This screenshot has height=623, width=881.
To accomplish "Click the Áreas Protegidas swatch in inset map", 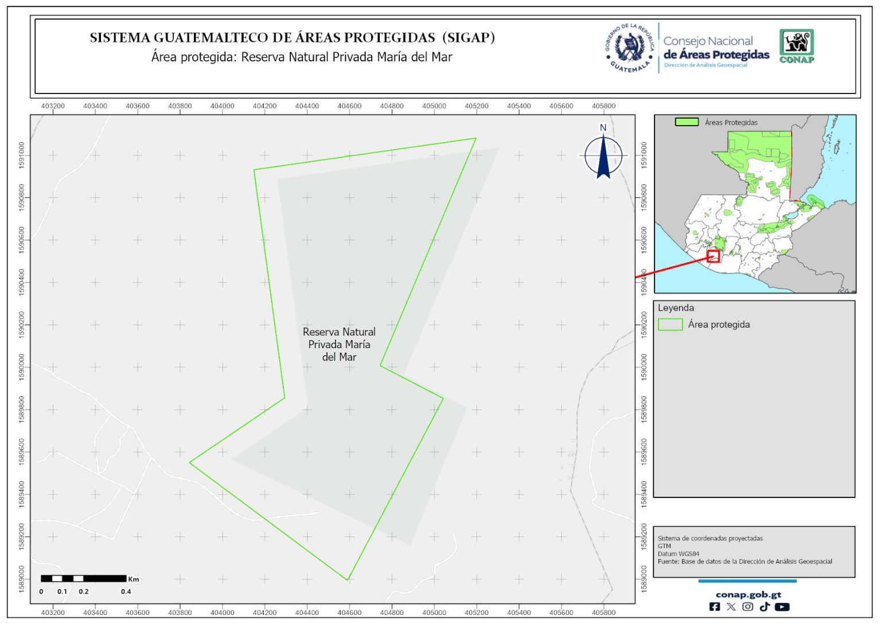I will pyautogui.click(x=687, y=122).
